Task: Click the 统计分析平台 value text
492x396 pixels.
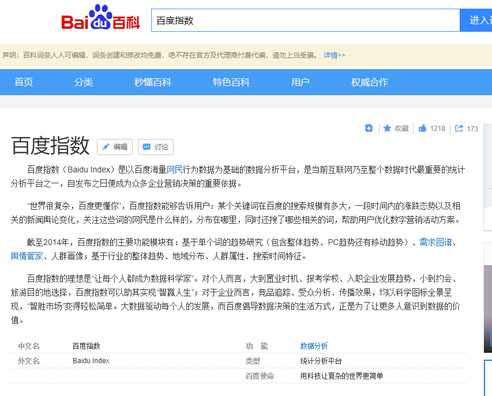Action: pos(321,361)
